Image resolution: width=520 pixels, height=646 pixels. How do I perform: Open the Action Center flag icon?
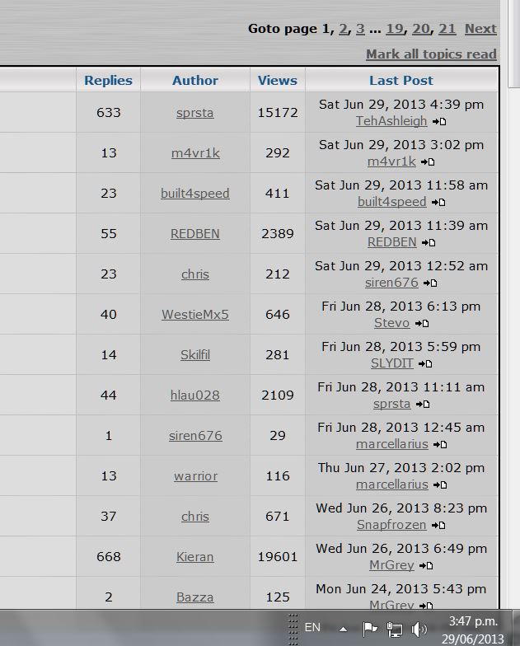tap(369, 629)
